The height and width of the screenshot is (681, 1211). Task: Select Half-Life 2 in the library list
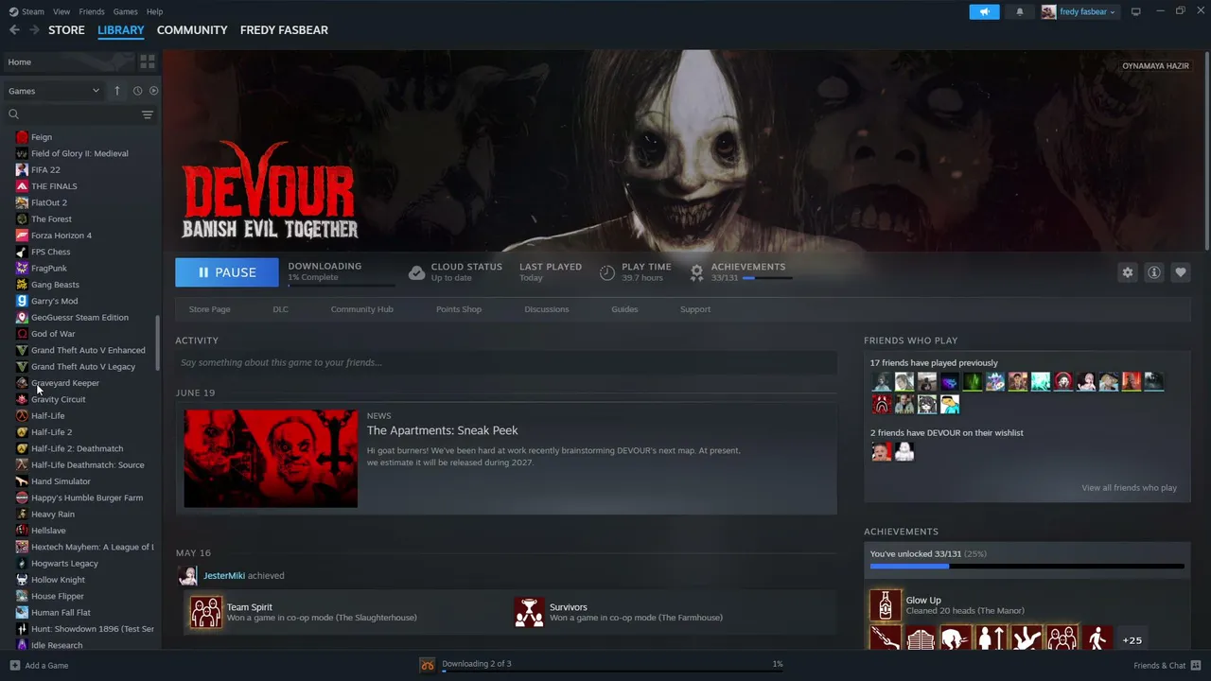pyautogui.click(x=51, y=432)
